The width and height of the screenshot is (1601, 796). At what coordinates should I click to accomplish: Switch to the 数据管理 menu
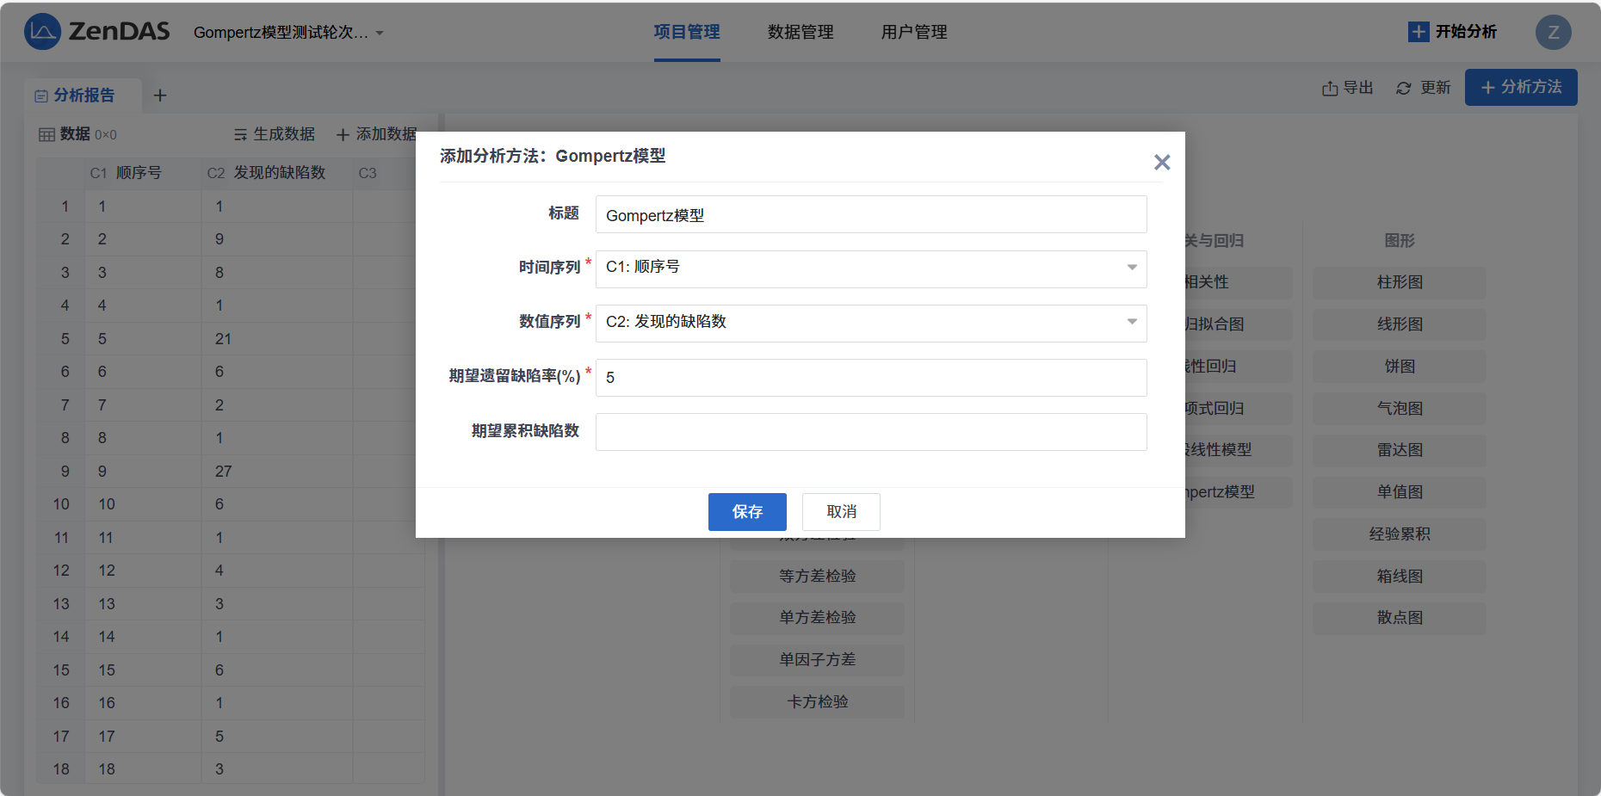800,32
